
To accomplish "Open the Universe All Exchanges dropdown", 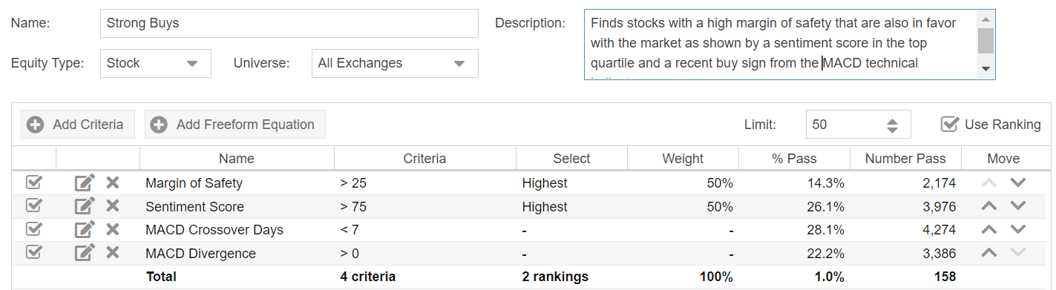I will 395,63.
